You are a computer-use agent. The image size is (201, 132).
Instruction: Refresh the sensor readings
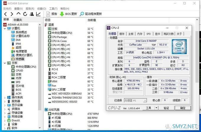(25, 14)
